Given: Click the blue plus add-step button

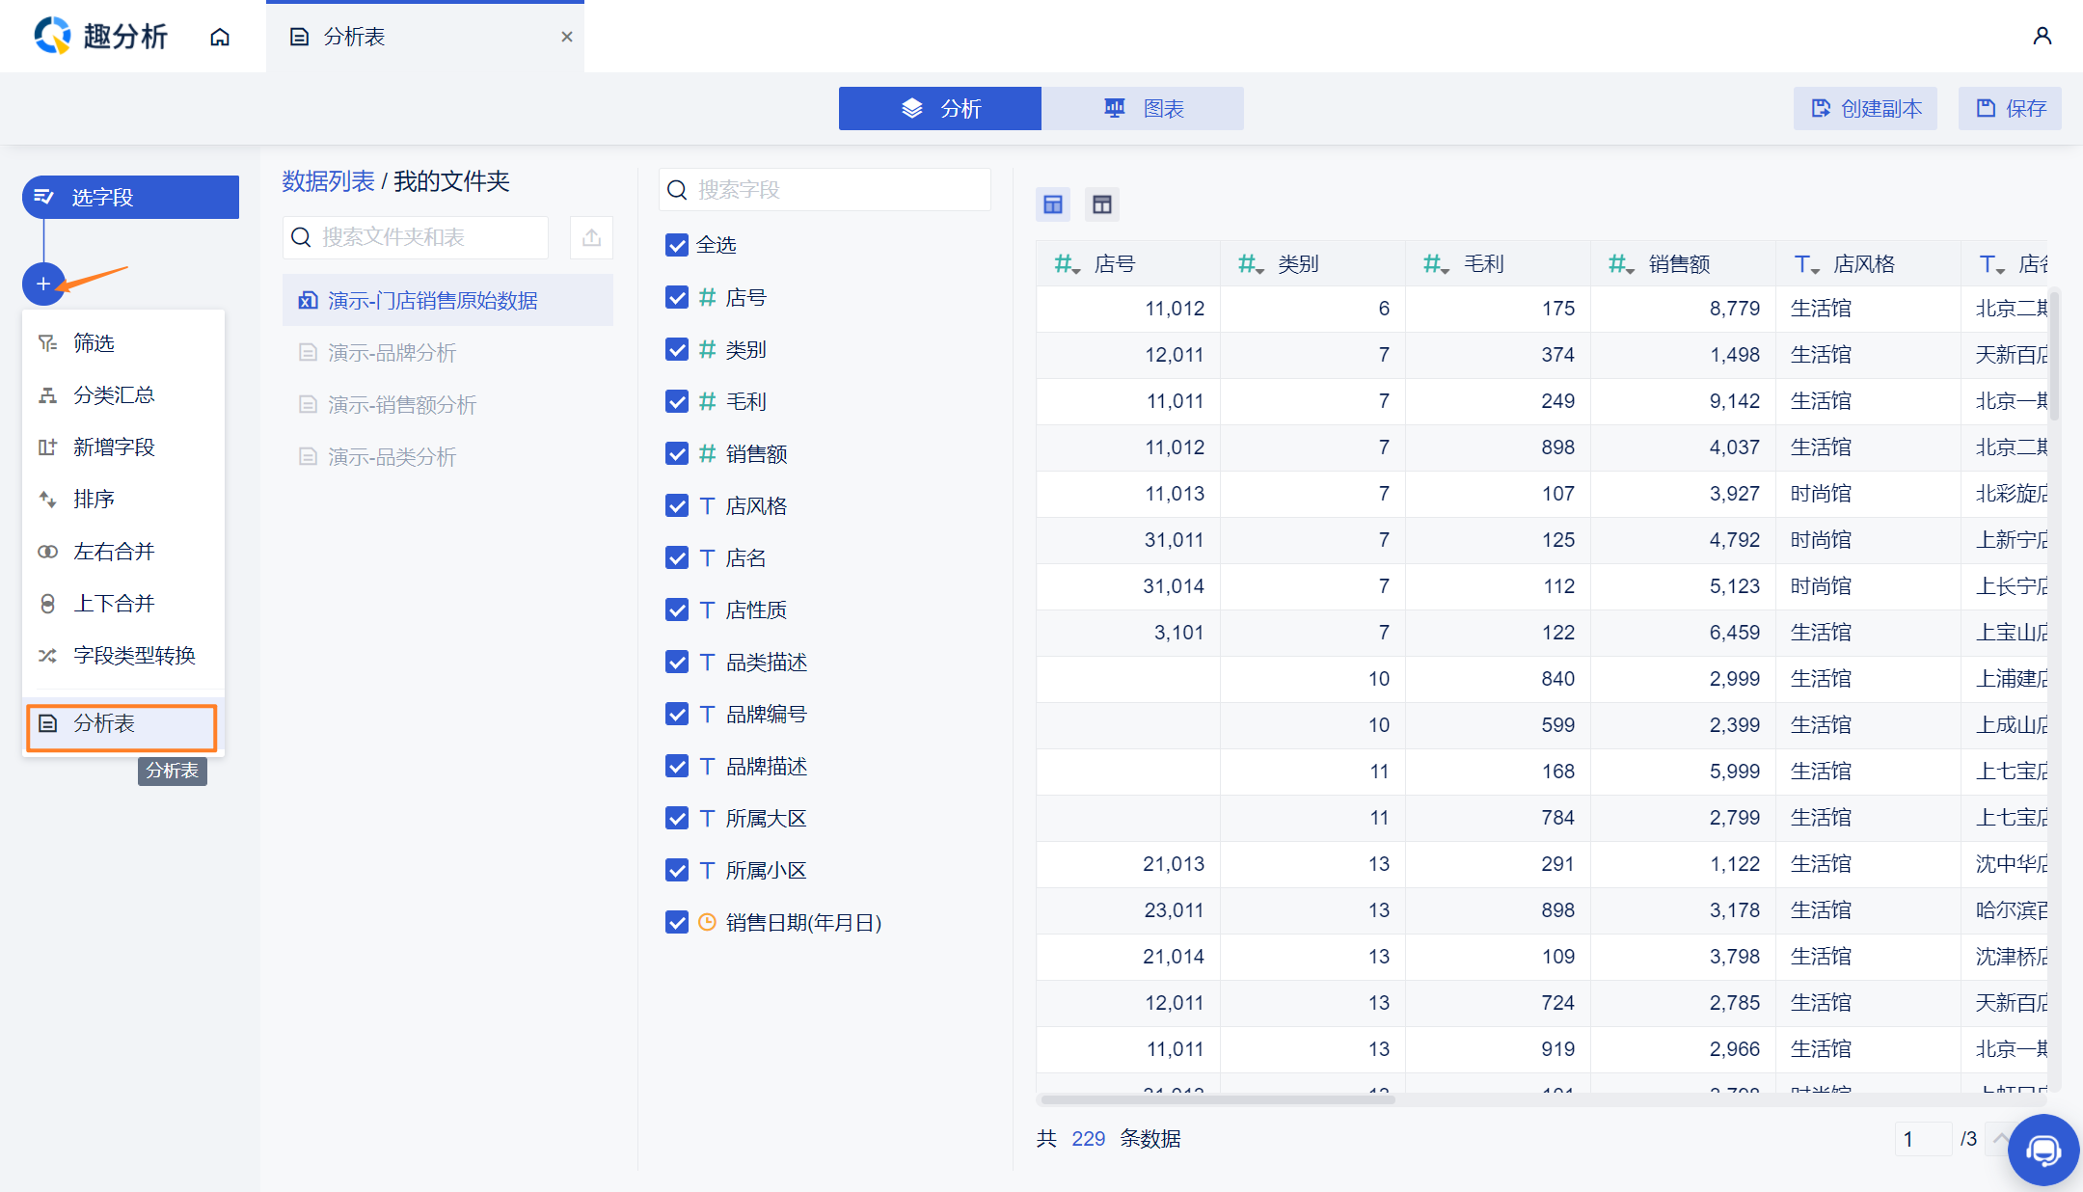Looking at the screenshot, I should tap(43, 284).
